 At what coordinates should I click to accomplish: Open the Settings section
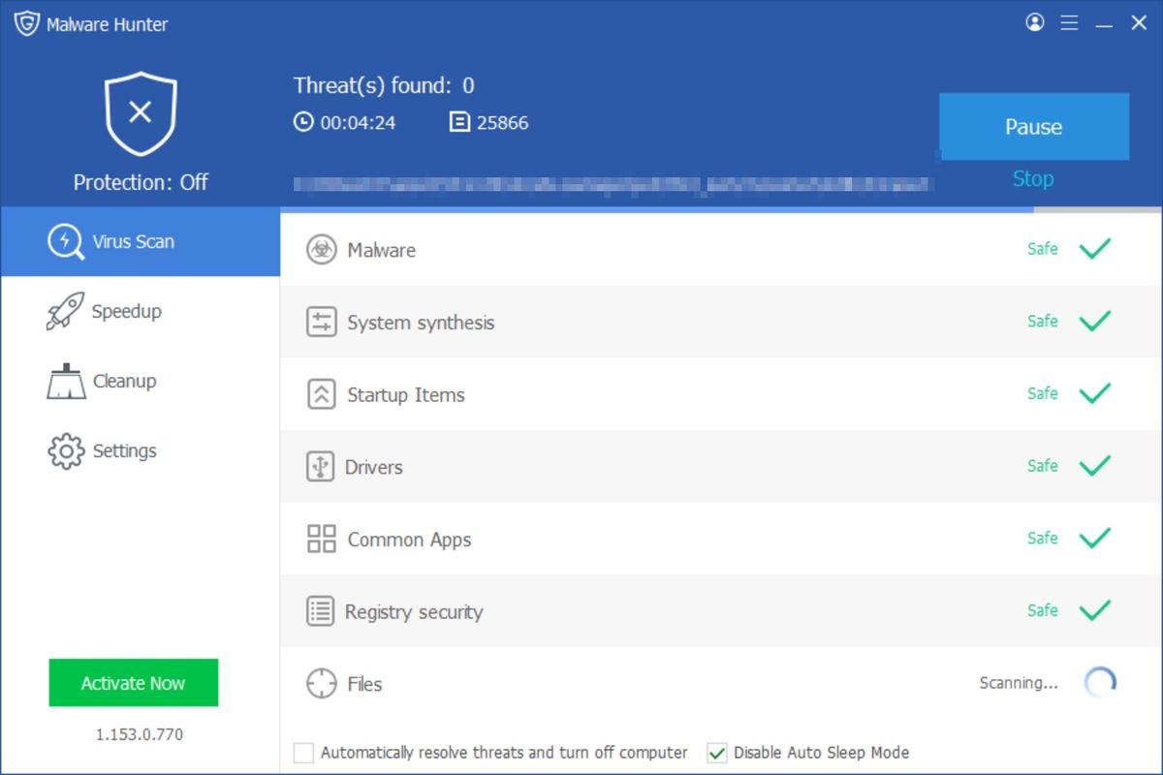(x=141, y=450)
